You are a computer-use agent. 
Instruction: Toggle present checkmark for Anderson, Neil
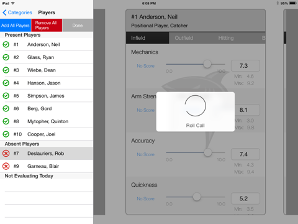pos(6,44)
